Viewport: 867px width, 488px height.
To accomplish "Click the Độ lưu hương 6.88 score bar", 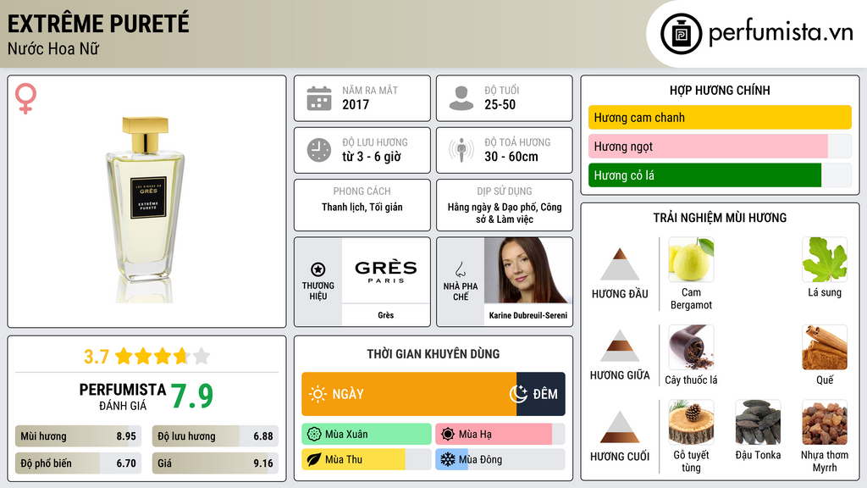I will (x=215, y=436).
